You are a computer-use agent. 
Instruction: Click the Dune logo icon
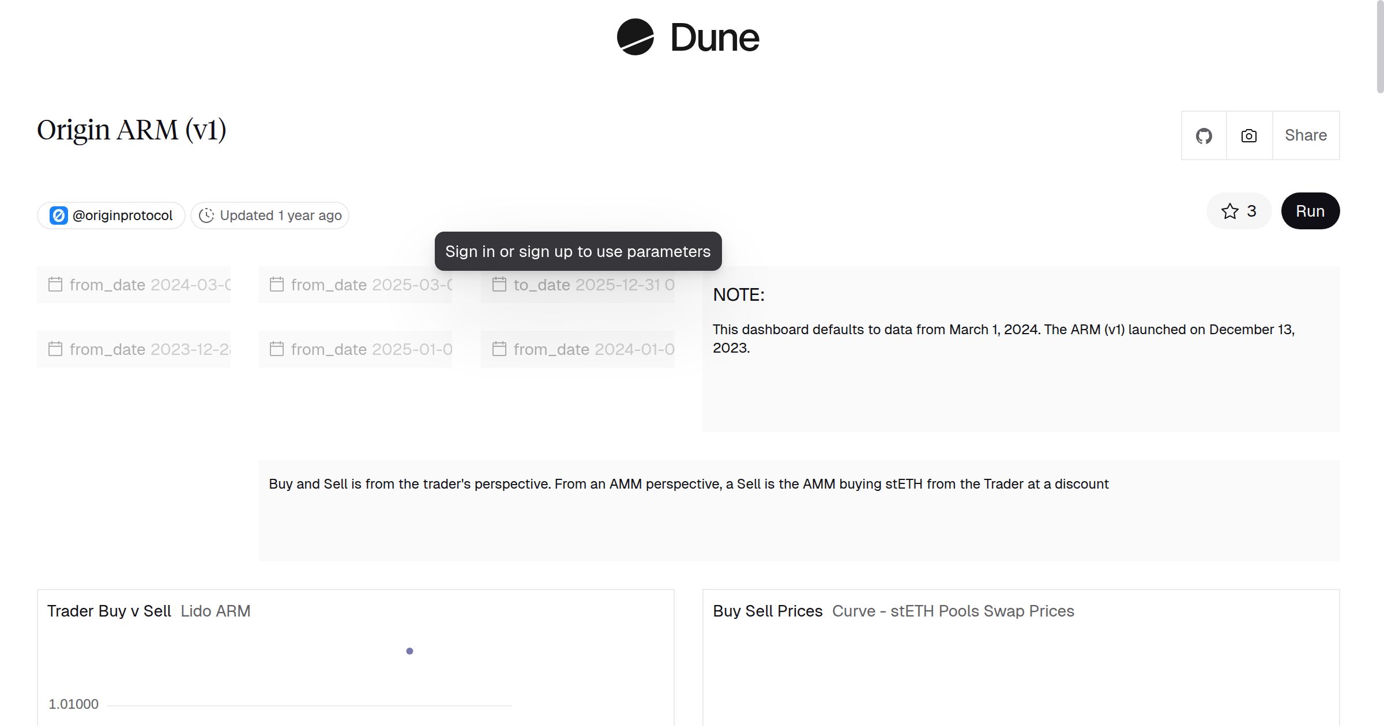(x=635, y=37)
